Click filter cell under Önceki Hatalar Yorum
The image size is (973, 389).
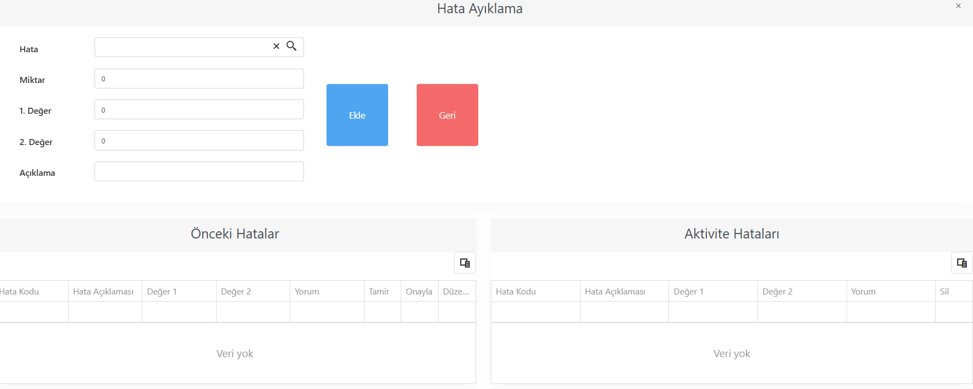click(327, 312)
